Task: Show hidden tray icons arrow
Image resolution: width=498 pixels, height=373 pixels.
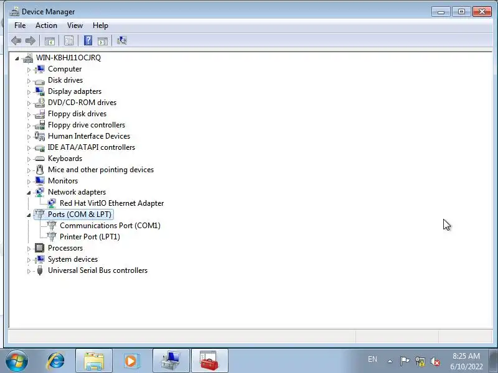Action: 390,361
